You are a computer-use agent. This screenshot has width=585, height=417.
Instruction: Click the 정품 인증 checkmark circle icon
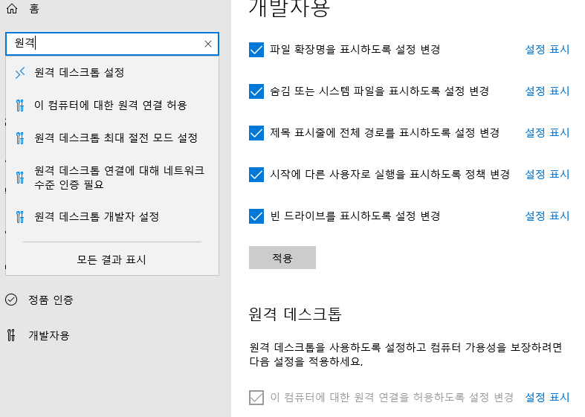pyautogui.click(x=11, y=300)
